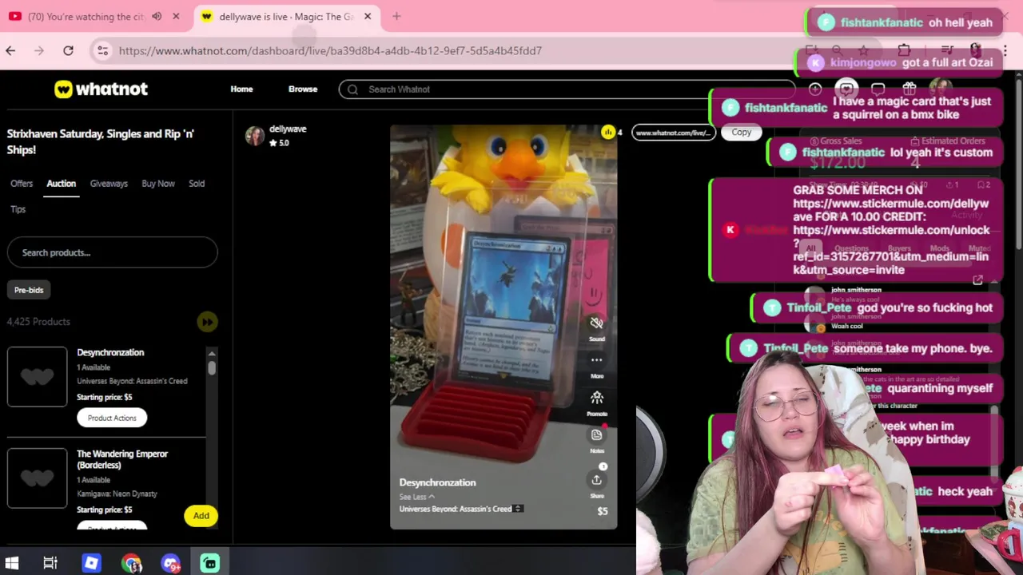Click the Desynchronzation product thumbnail
Viewport: 1023px width, 575px height.
[x=37, y=377]
